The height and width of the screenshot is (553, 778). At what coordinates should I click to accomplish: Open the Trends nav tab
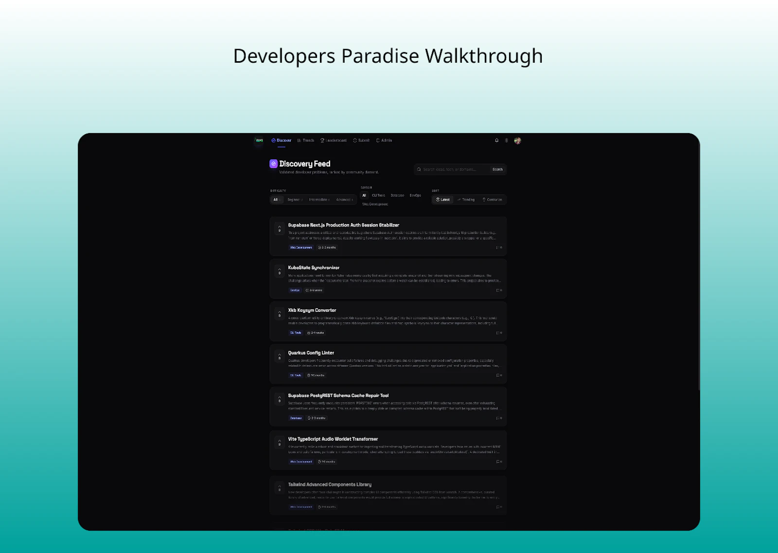306,140
